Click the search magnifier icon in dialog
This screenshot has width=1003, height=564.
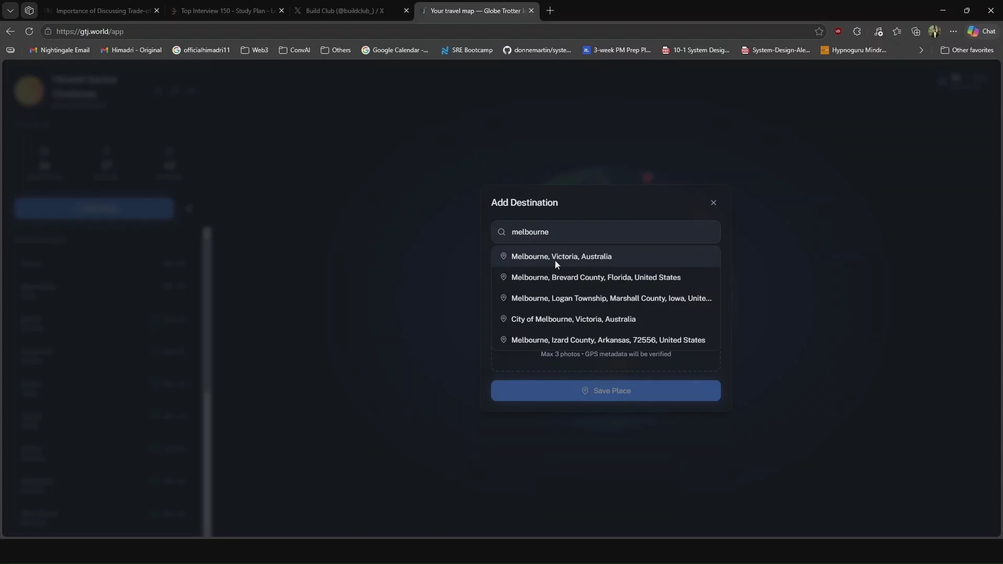coord(501,232)
